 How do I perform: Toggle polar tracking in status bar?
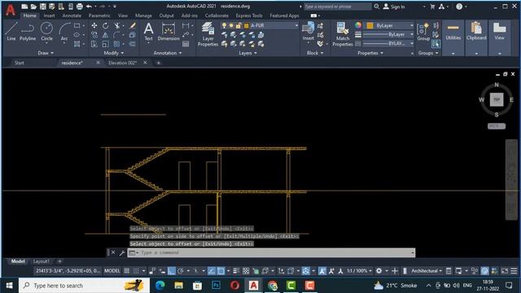181,271
